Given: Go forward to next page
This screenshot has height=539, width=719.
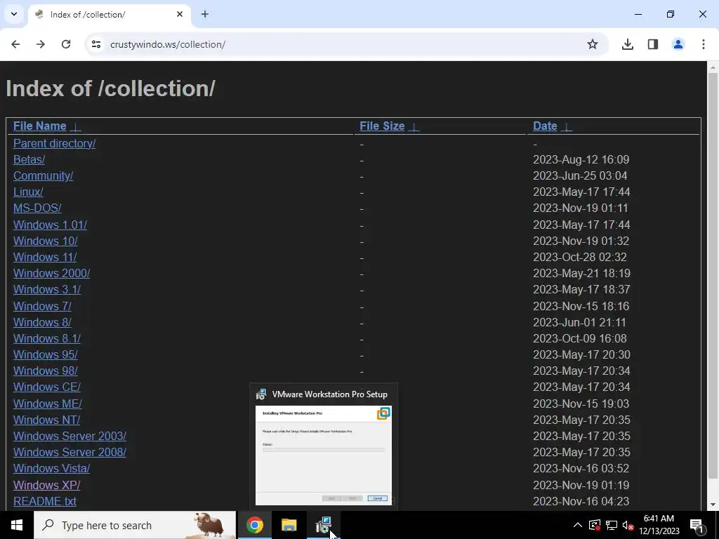Looking at the screenshot, I should click(x=41, y=44).
